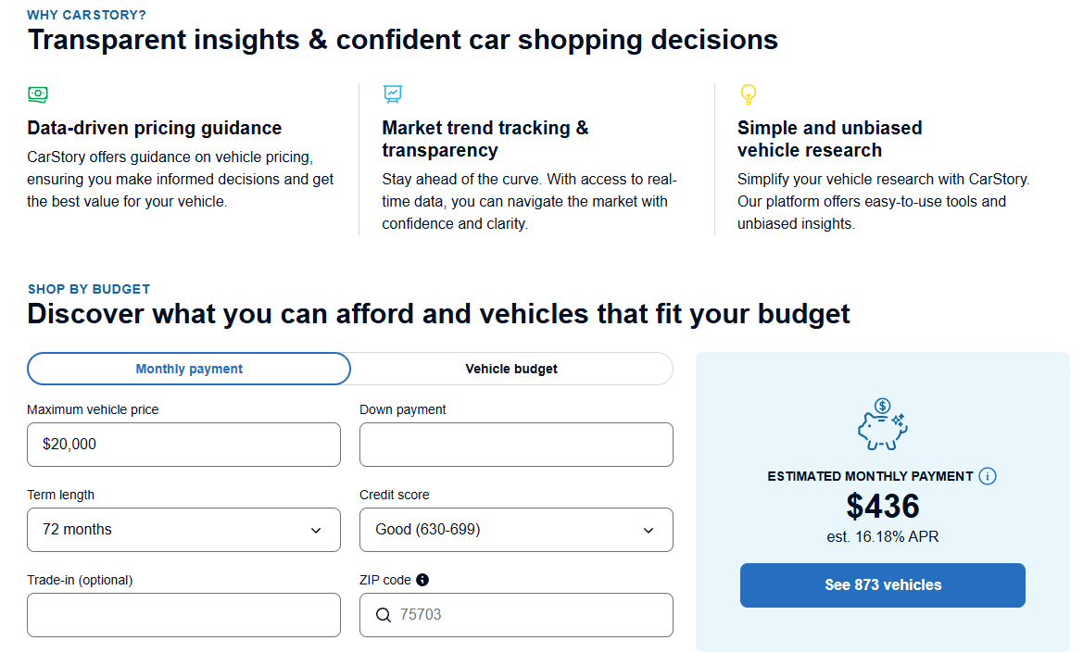Click the Maximum vehicle price field
This screenshot has height=653, width=1083.
pyautogui.click(x=183, y=445)
